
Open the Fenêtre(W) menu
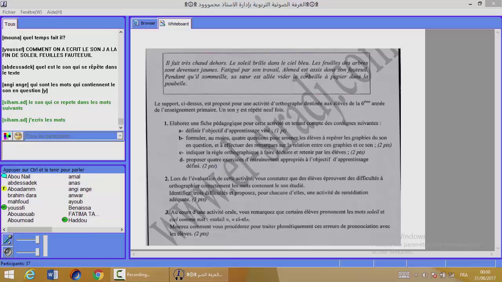coord(31,12)
